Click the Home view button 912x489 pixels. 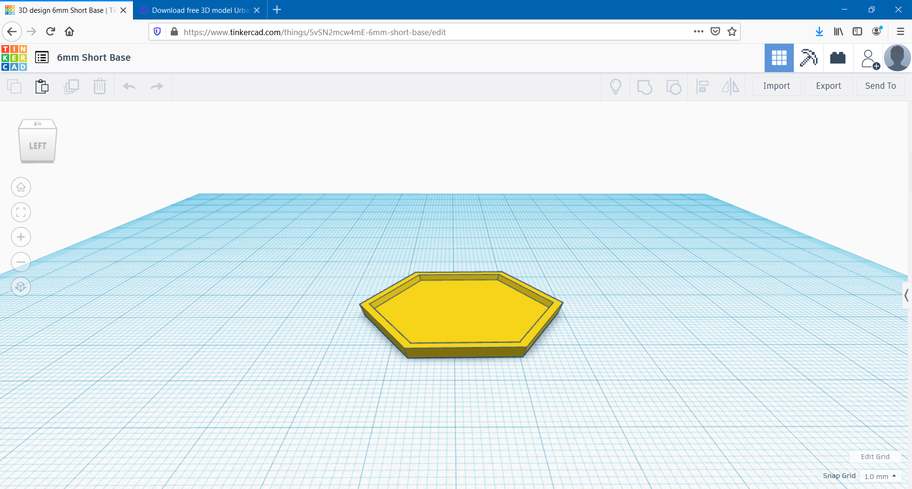[21, 187]
